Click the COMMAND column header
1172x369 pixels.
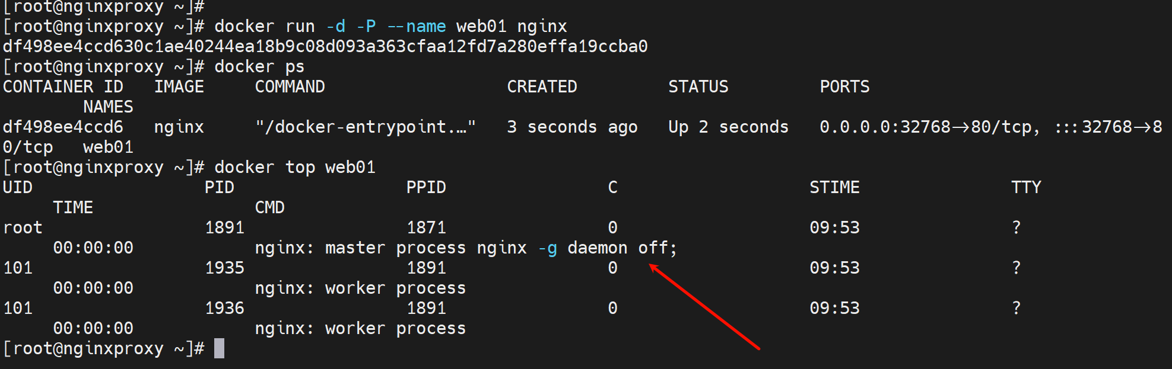(x=290, y=86)
